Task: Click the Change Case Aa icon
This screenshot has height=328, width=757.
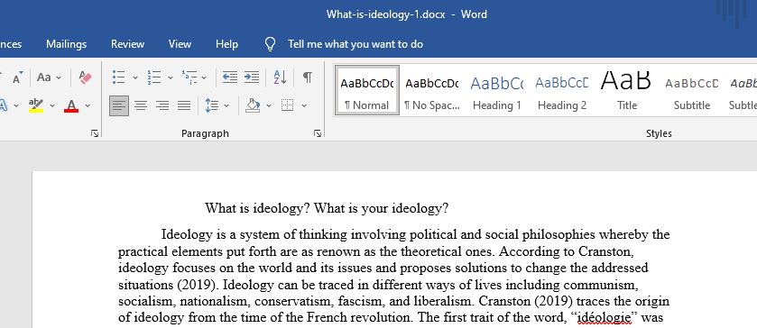Action: click(x=44, y=77)
